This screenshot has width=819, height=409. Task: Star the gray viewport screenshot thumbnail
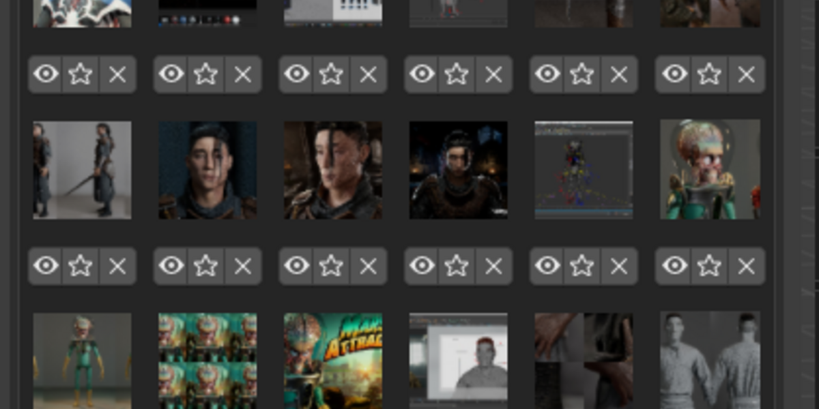tap(457, 265)
